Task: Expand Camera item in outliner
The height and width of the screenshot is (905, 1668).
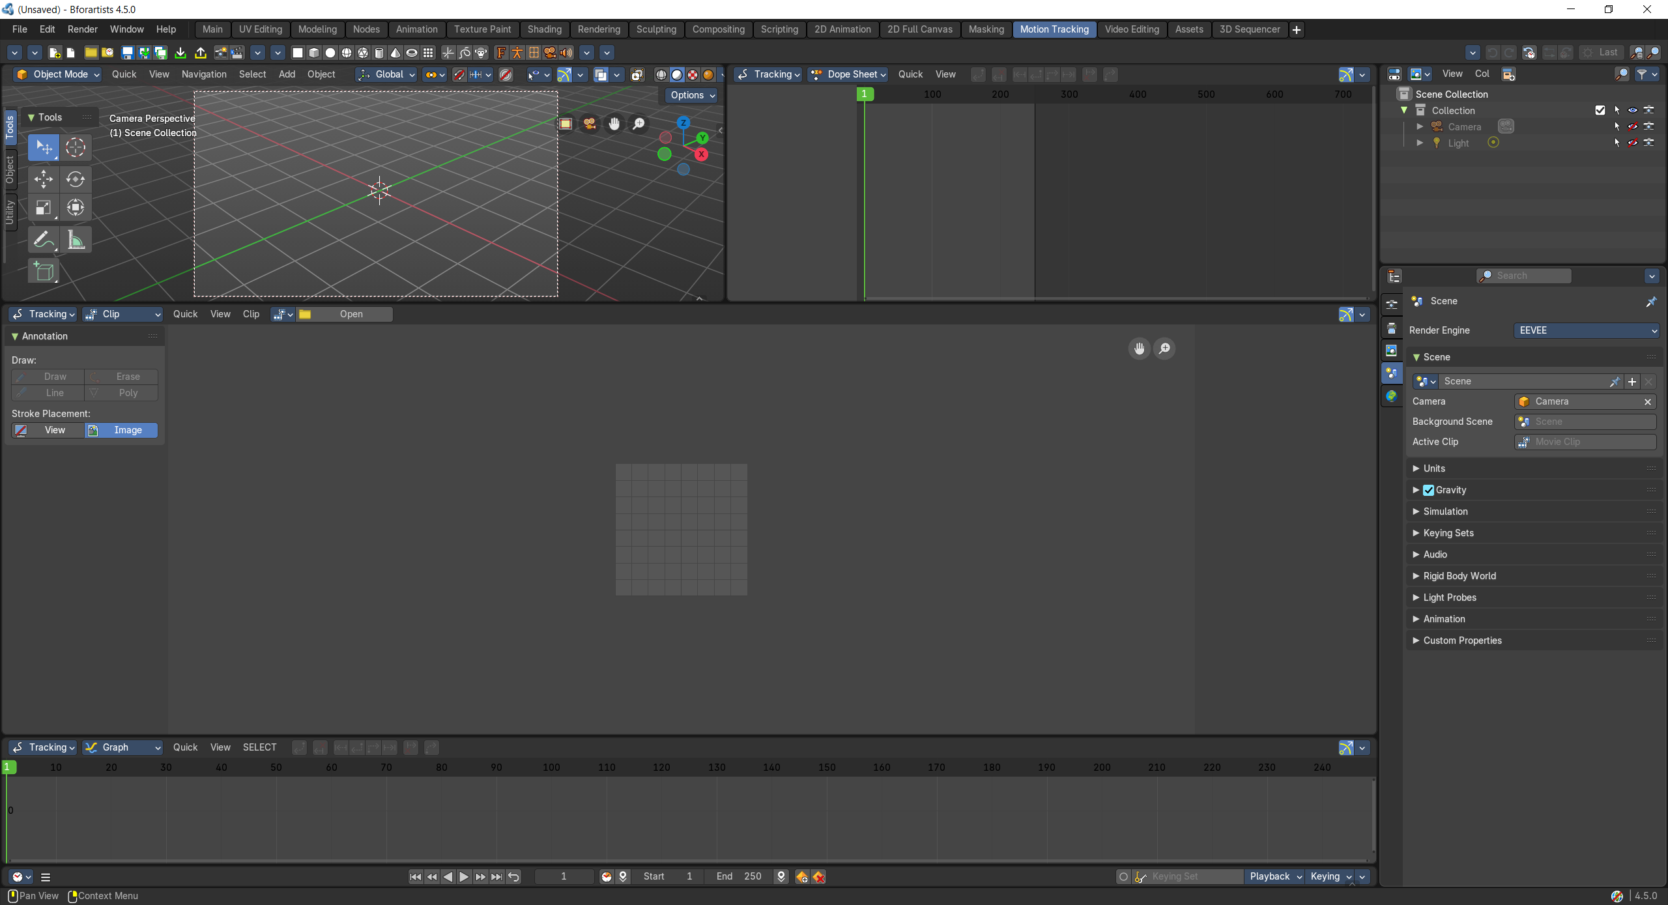Action: point(1420,126)
